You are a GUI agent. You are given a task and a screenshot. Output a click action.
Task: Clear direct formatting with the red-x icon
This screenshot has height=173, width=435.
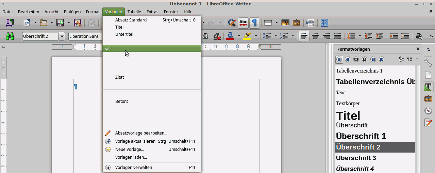tap(217, 36)
